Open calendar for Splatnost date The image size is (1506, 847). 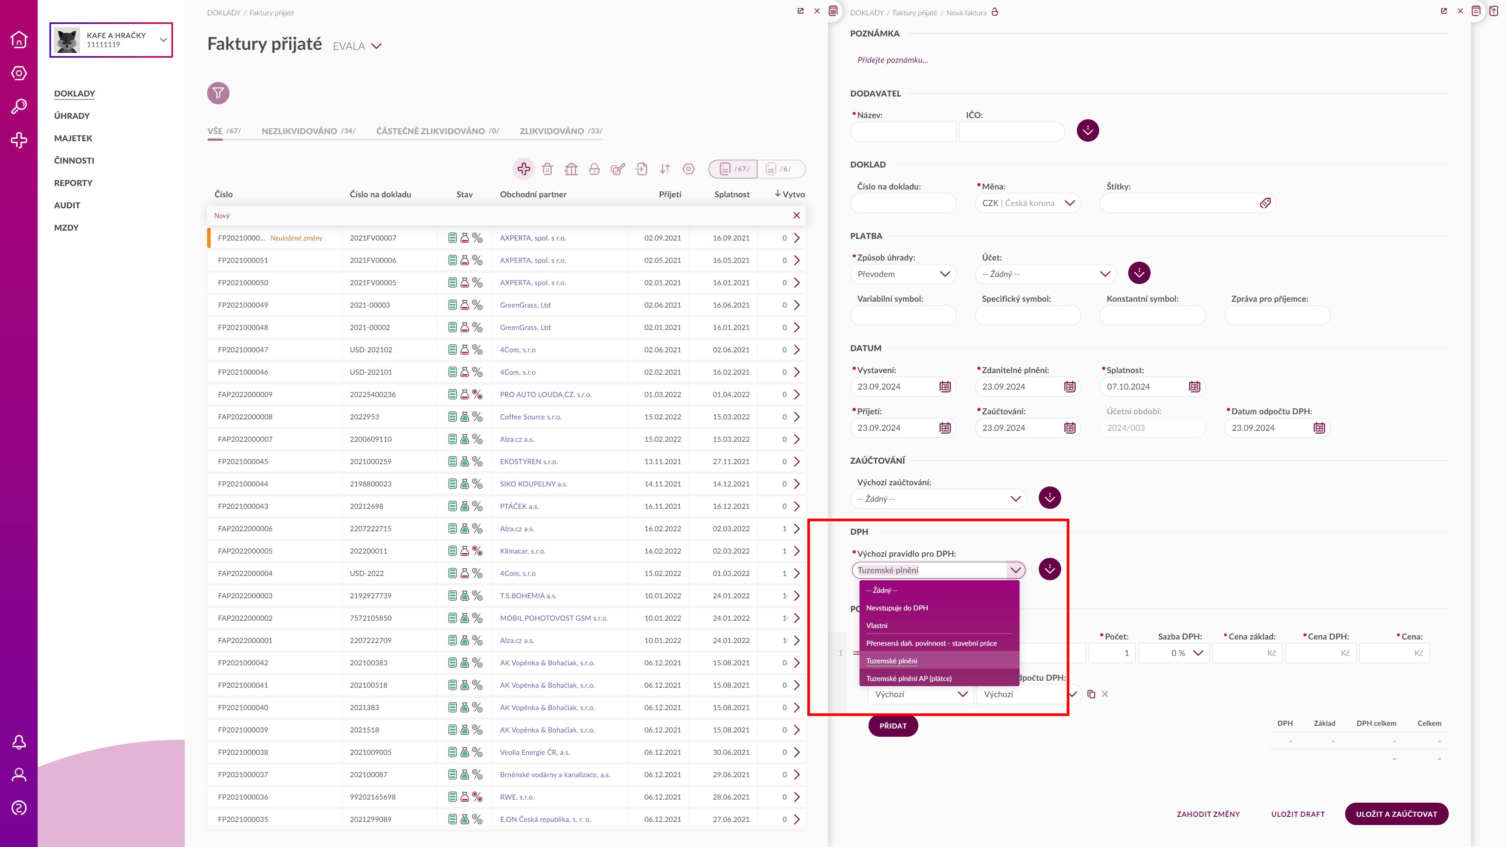(x=1195, y=386)
